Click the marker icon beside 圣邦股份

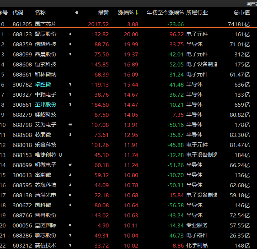pos(70,105)
